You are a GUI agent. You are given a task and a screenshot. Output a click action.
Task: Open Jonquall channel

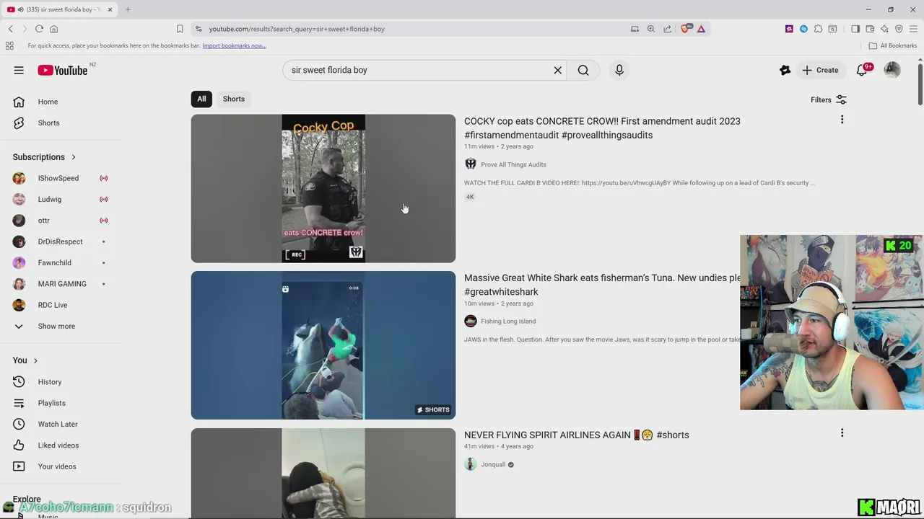[x=493, y=465]
